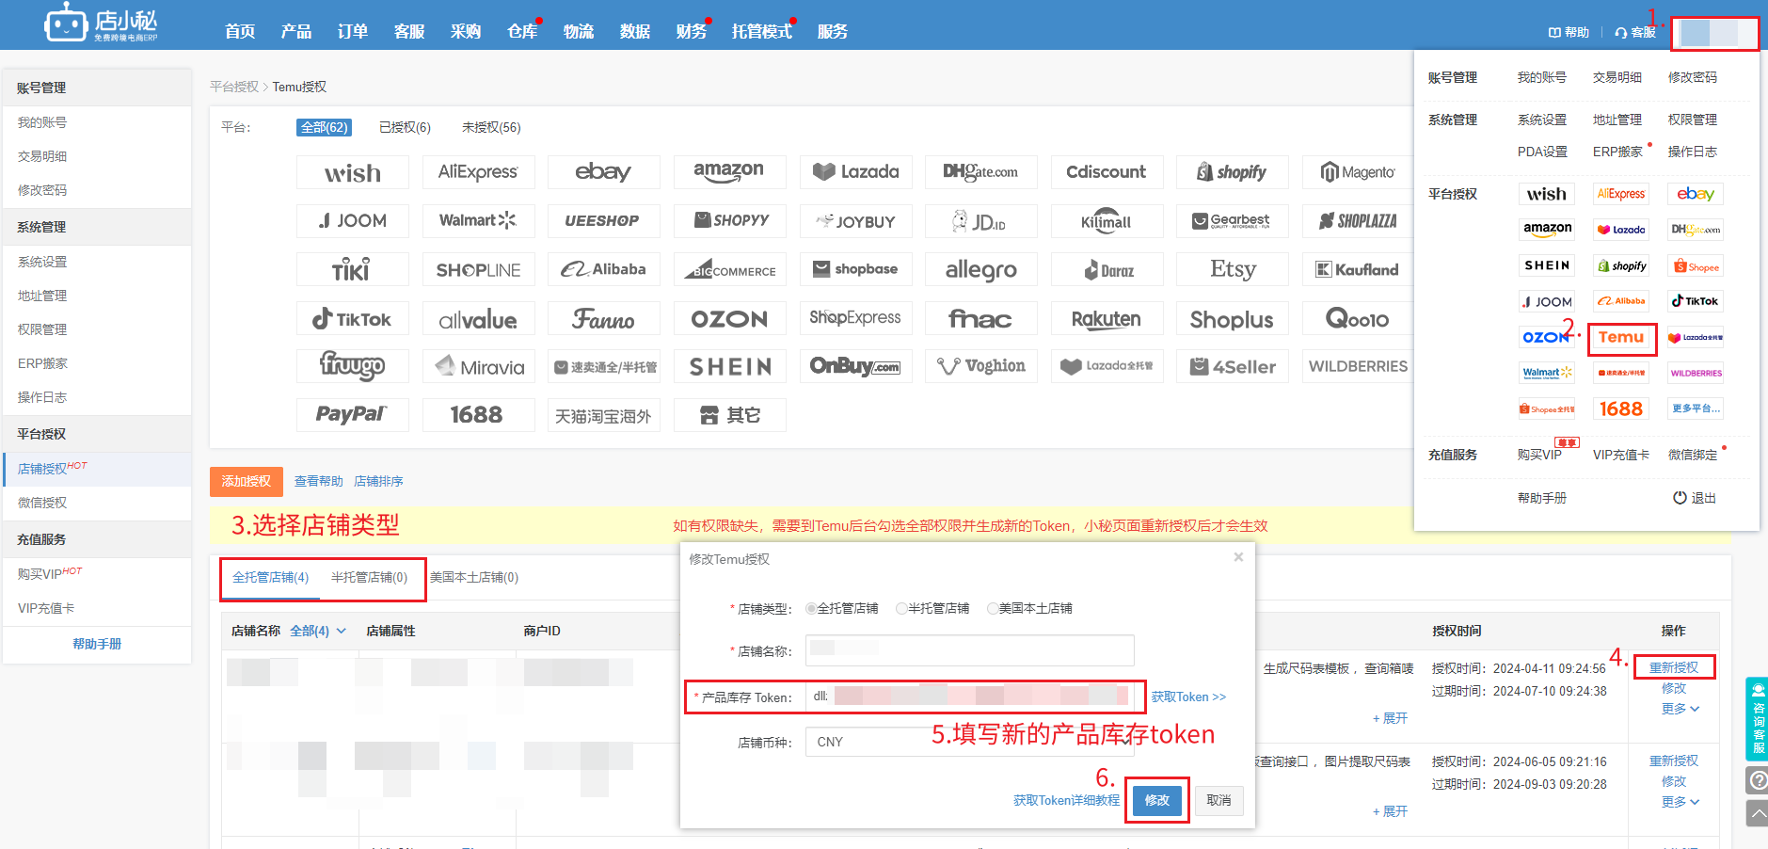Switch to the 半托管店铺(0) tab
The height and width of the screenshot is (849, 1768).
[x=369, y=577]
